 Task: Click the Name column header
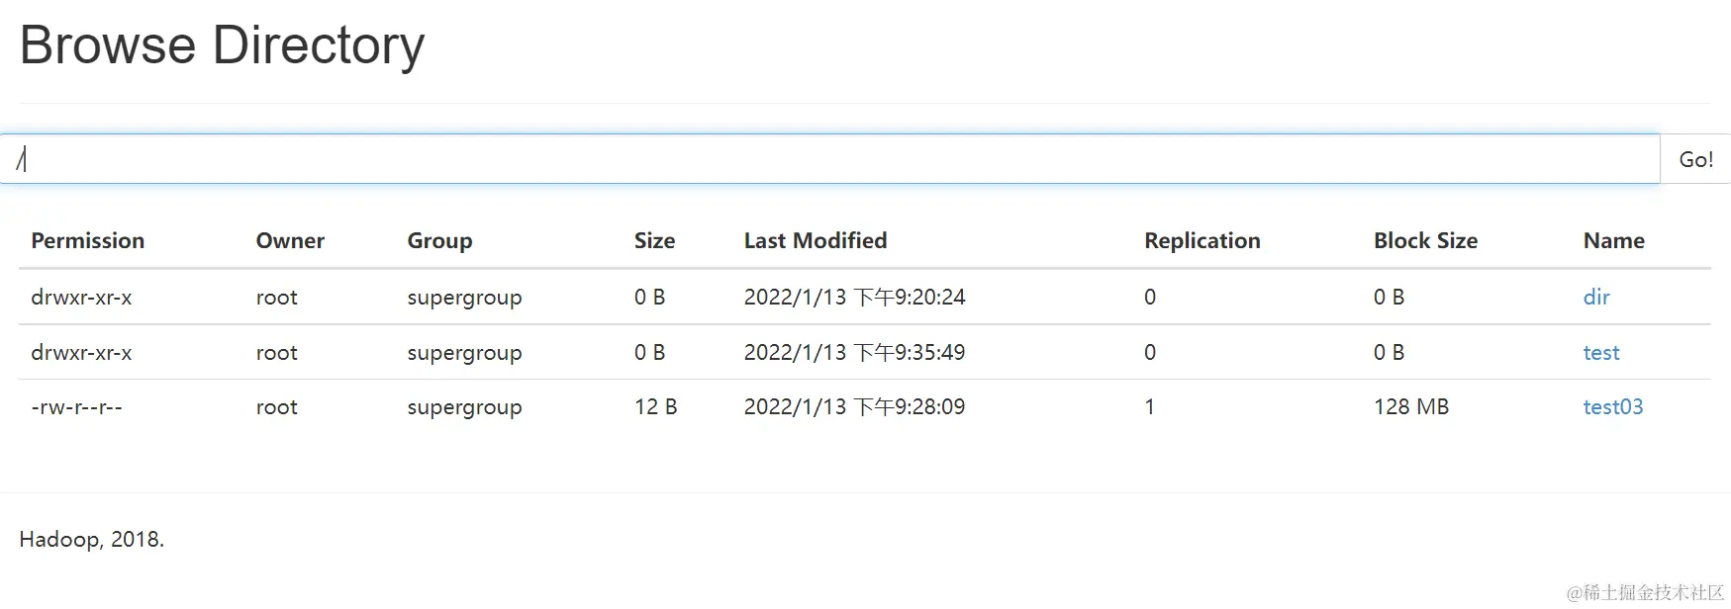[1614, 240]
